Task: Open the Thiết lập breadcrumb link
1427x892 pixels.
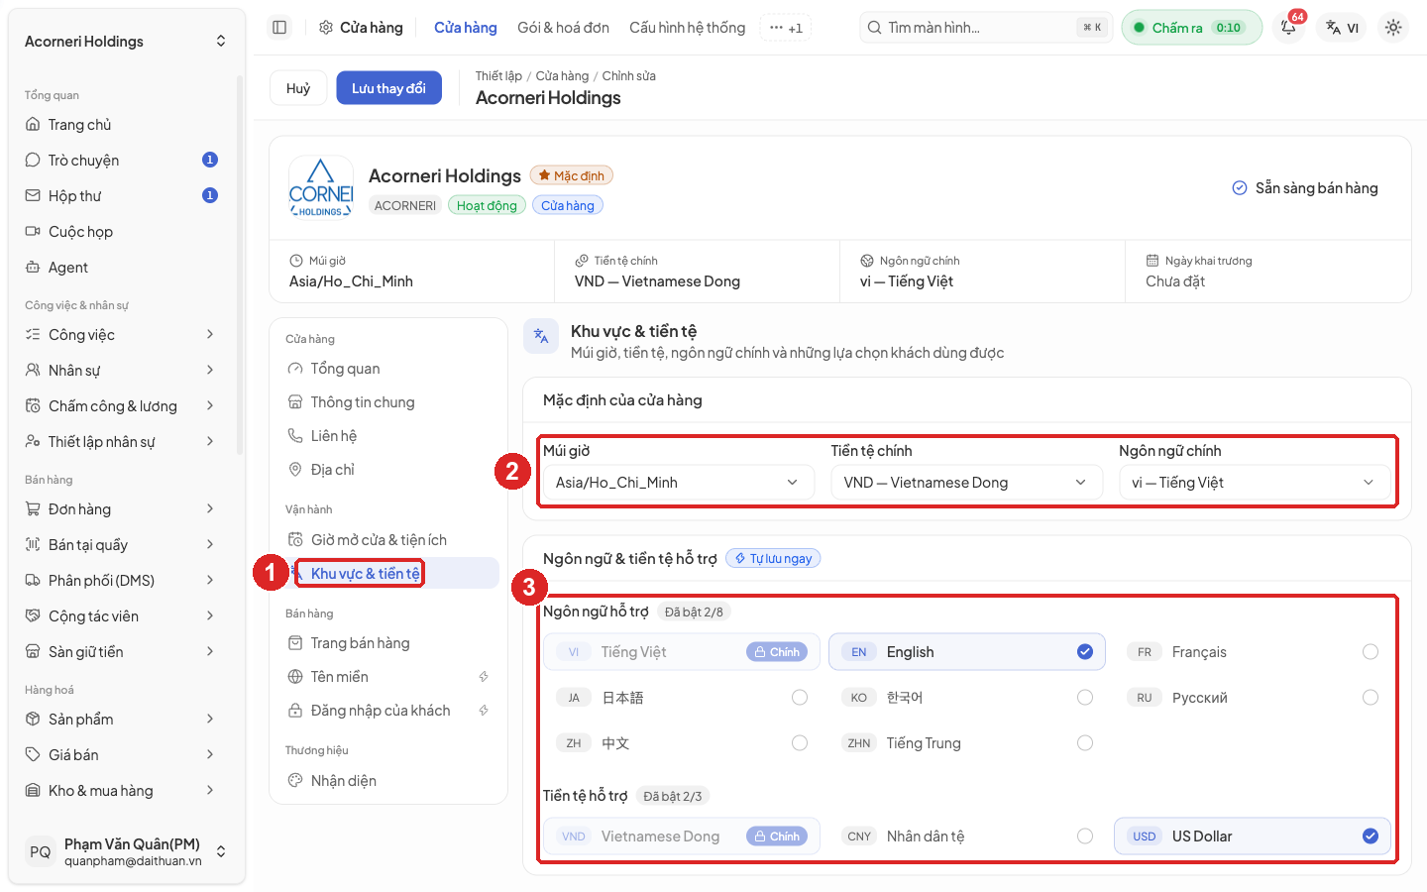Action: [498, 76]
